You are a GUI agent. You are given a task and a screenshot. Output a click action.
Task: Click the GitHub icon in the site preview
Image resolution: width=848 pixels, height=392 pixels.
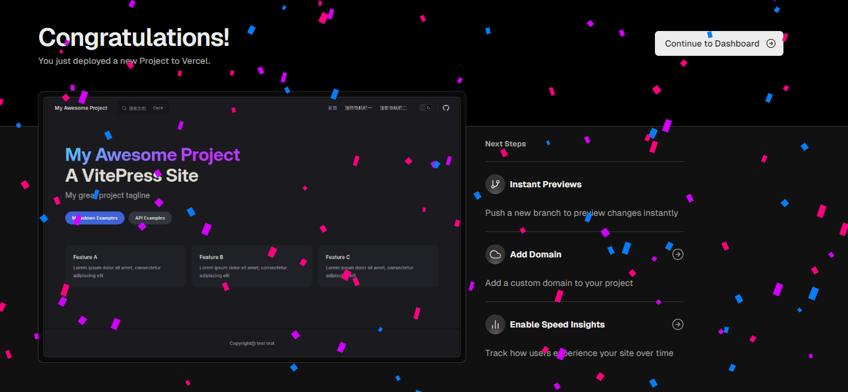446,108
